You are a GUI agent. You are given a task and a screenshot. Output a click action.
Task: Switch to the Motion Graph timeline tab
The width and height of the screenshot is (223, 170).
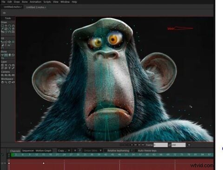[x=44, y=150]
